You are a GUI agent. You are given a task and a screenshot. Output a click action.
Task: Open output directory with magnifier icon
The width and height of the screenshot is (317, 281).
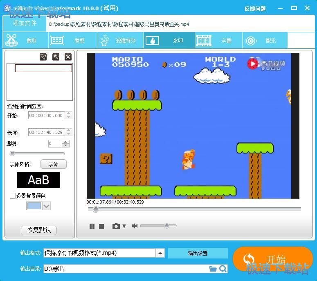tap(223, 269)
